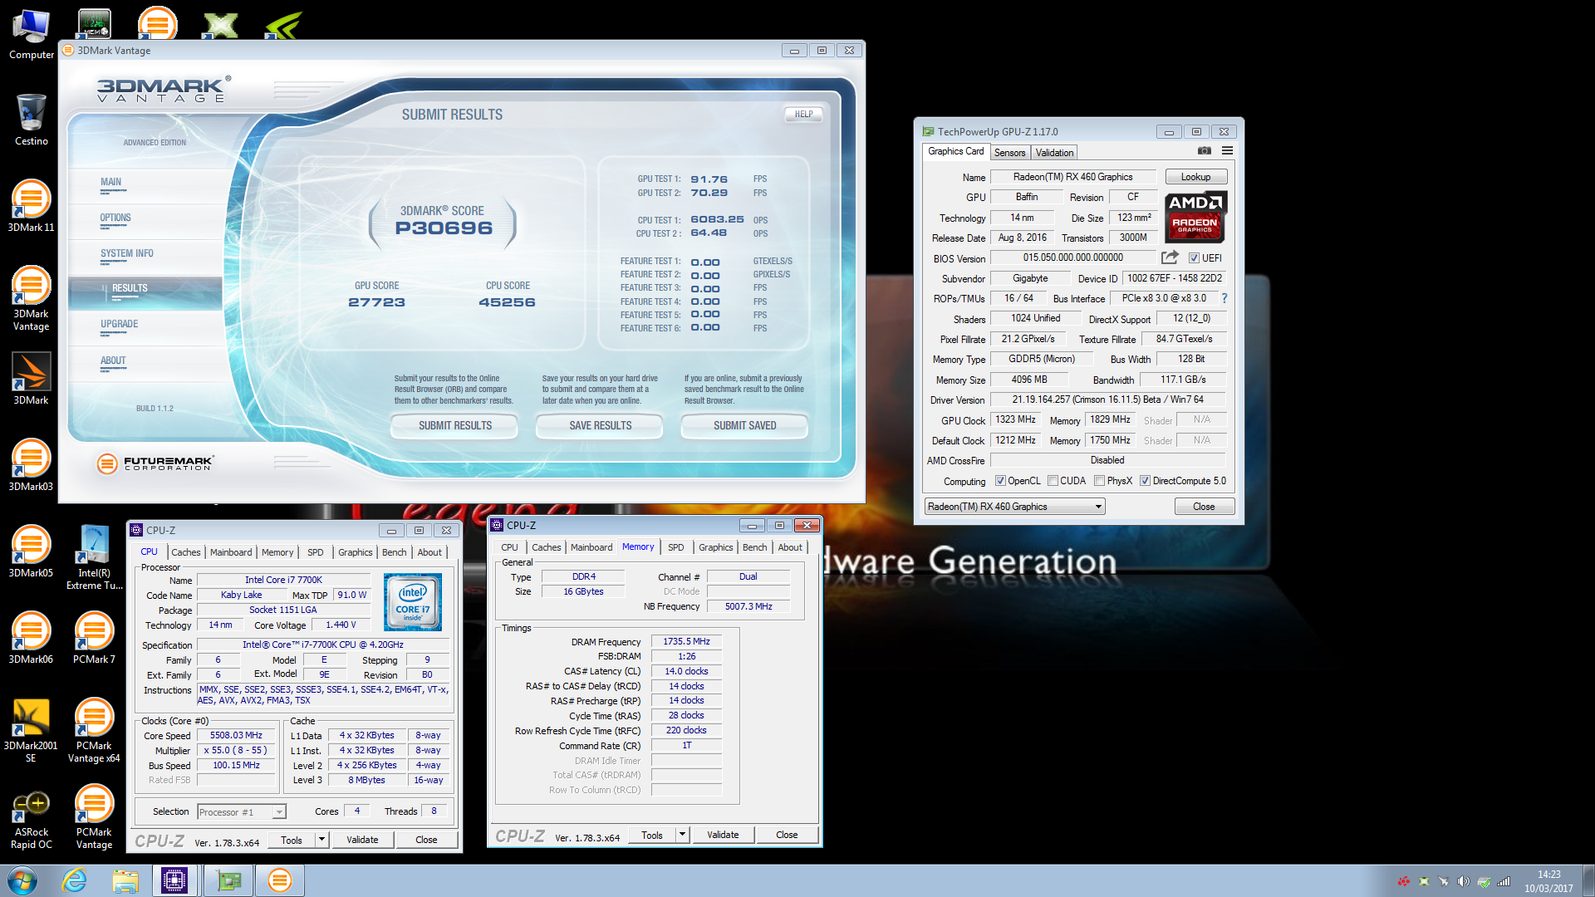The width and height of the screenshot is (1595, 897).
Task: Click the GPU-Z BIOS share/export icon
Action: pyautogui.click(x=1170, y=257)
